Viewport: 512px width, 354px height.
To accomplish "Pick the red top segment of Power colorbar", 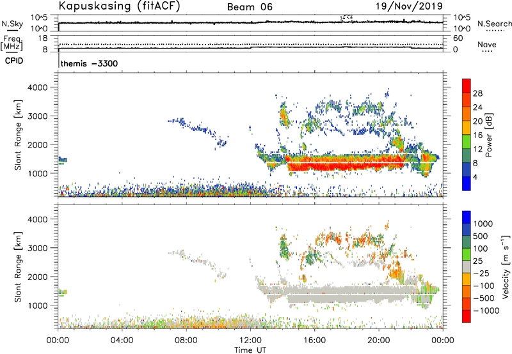I will coord(467,86).
